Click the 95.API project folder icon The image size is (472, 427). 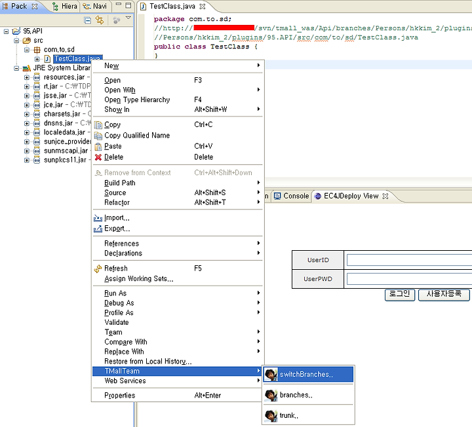click(16, 31)
